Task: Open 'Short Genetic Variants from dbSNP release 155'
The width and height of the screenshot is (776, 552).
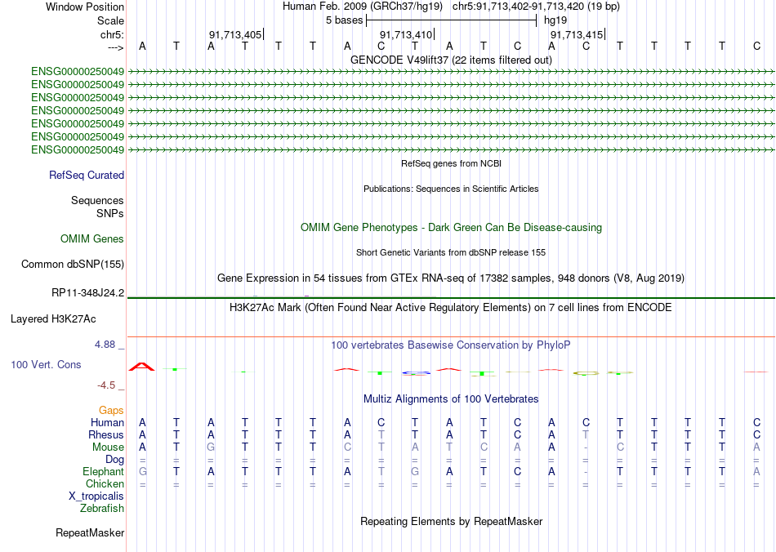Action: click(451, 252)
